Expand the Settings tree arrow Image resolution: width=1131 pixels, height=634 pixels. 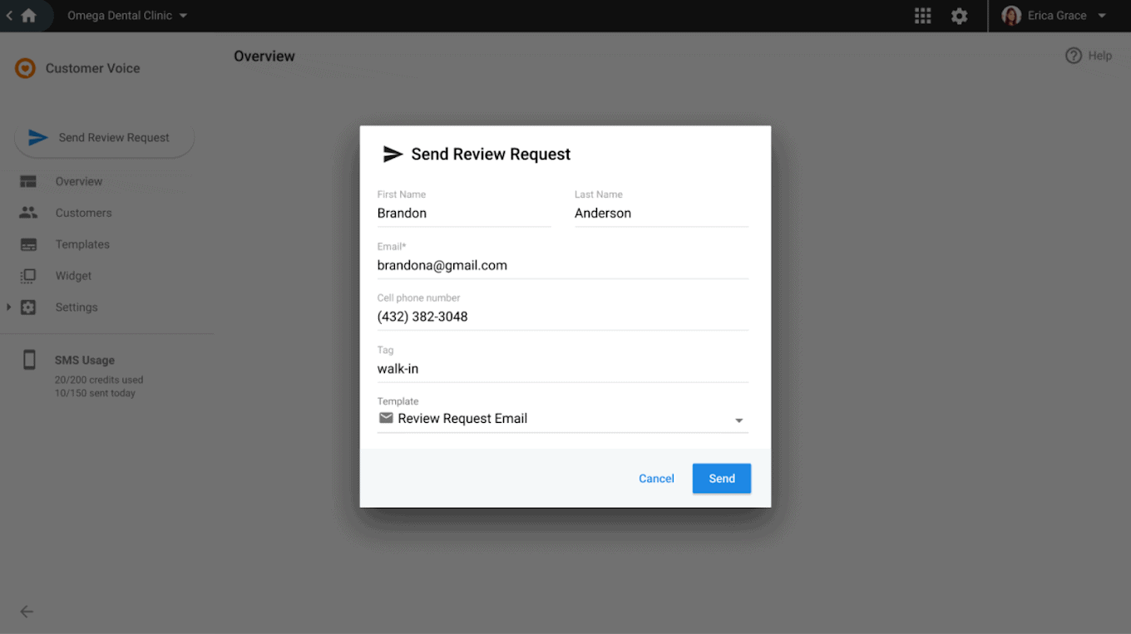[x=8, y=307]
